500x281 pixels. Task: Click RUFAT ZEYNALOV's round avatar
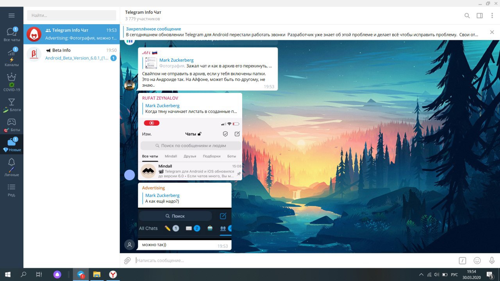pyautogui.click(x=130, y=175)
